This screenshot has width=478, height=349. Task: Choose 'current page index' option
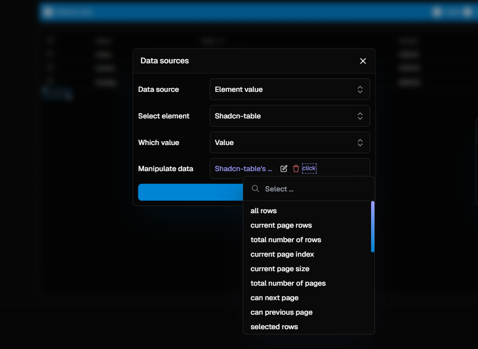(282, 254)
